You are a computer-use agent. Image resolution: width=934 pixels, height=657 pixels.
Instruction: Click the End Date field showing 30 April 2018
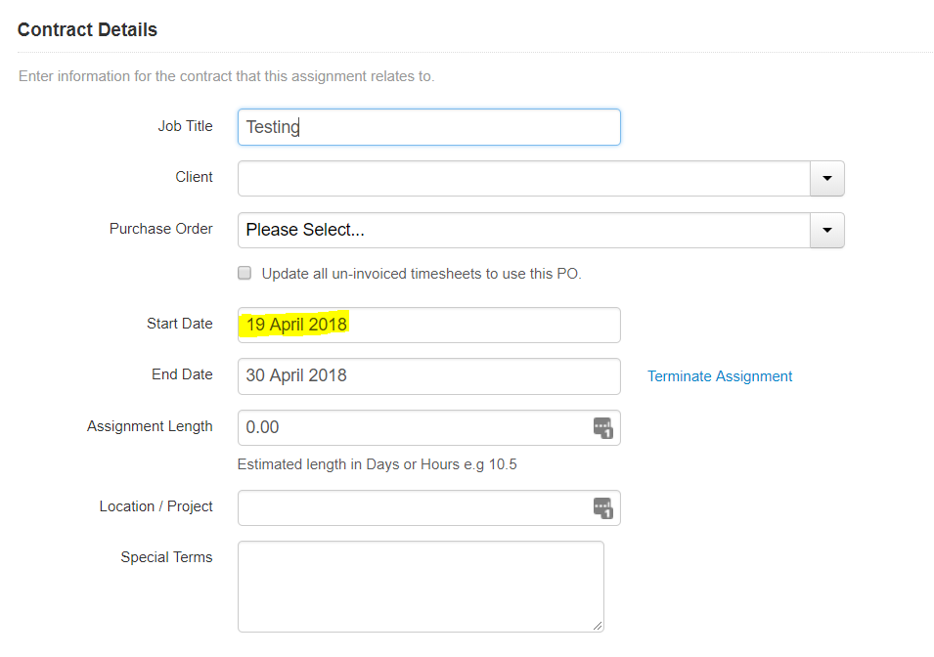[429, 375]
